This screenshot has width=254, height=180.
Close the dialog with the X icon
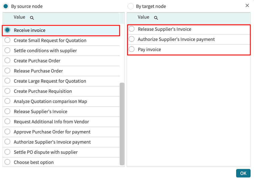tap(247, 6)
